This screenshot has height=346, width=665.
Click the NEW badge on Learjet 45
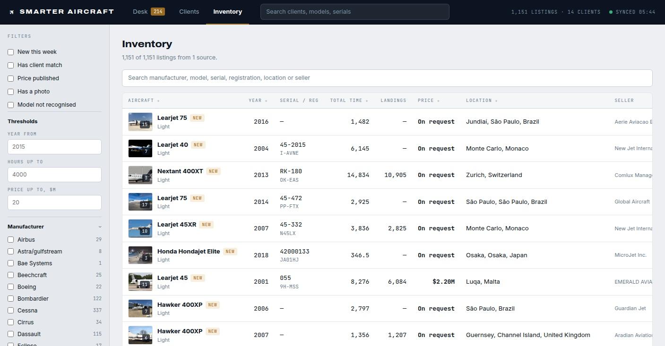click(x=198, y=278)
